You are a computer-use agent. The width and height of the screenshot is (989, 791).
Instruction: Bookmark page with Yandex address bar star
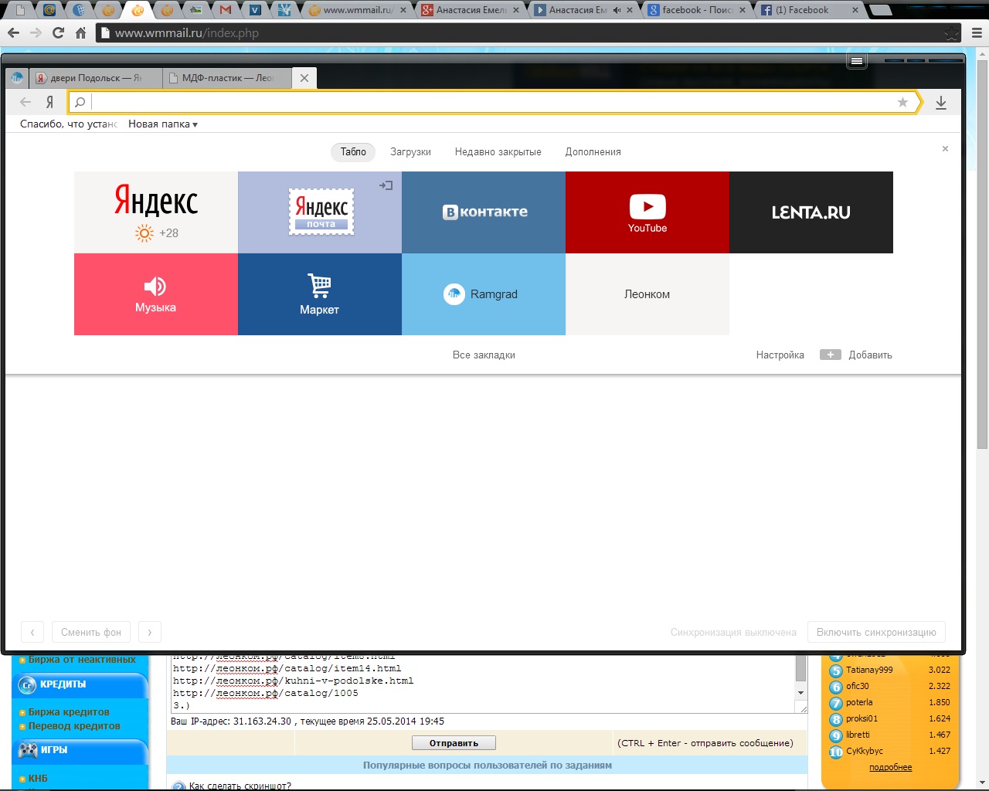902,102
